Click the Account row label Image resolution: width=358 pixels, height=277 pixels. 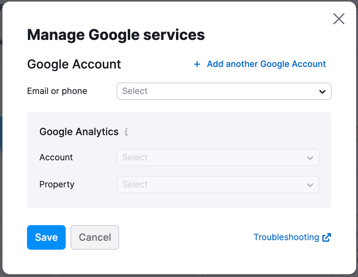(x=56, y=158)
